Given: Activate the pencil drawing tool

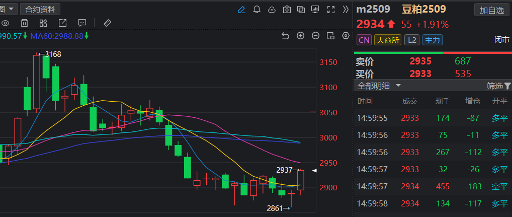Looking at the screenshot, I should [241, 10].
